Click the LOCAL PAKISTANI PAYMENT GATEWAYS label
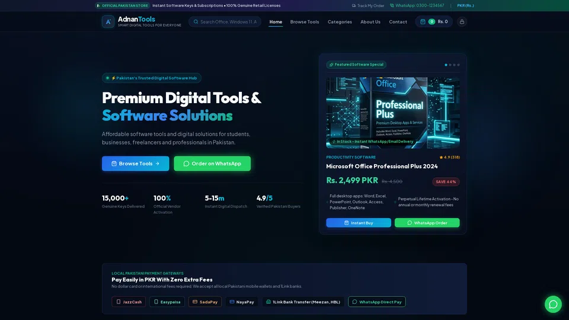This screenshot has width=569, height=320. [148, 273]
